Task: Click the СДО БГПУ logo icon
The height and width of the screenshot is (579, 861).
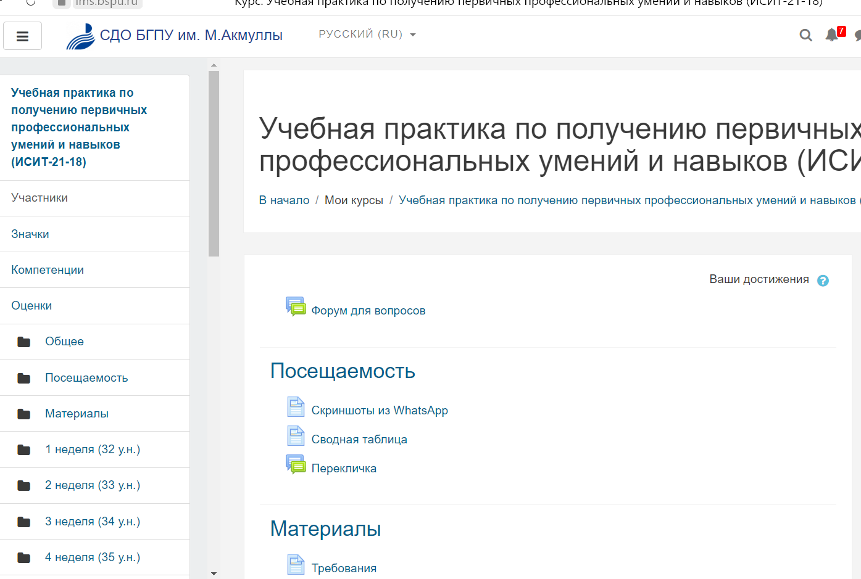Action: tap(80, 36)
